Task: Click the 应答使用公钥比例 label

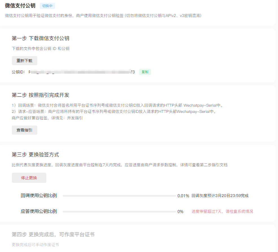Action: click(x=39, y=211)
